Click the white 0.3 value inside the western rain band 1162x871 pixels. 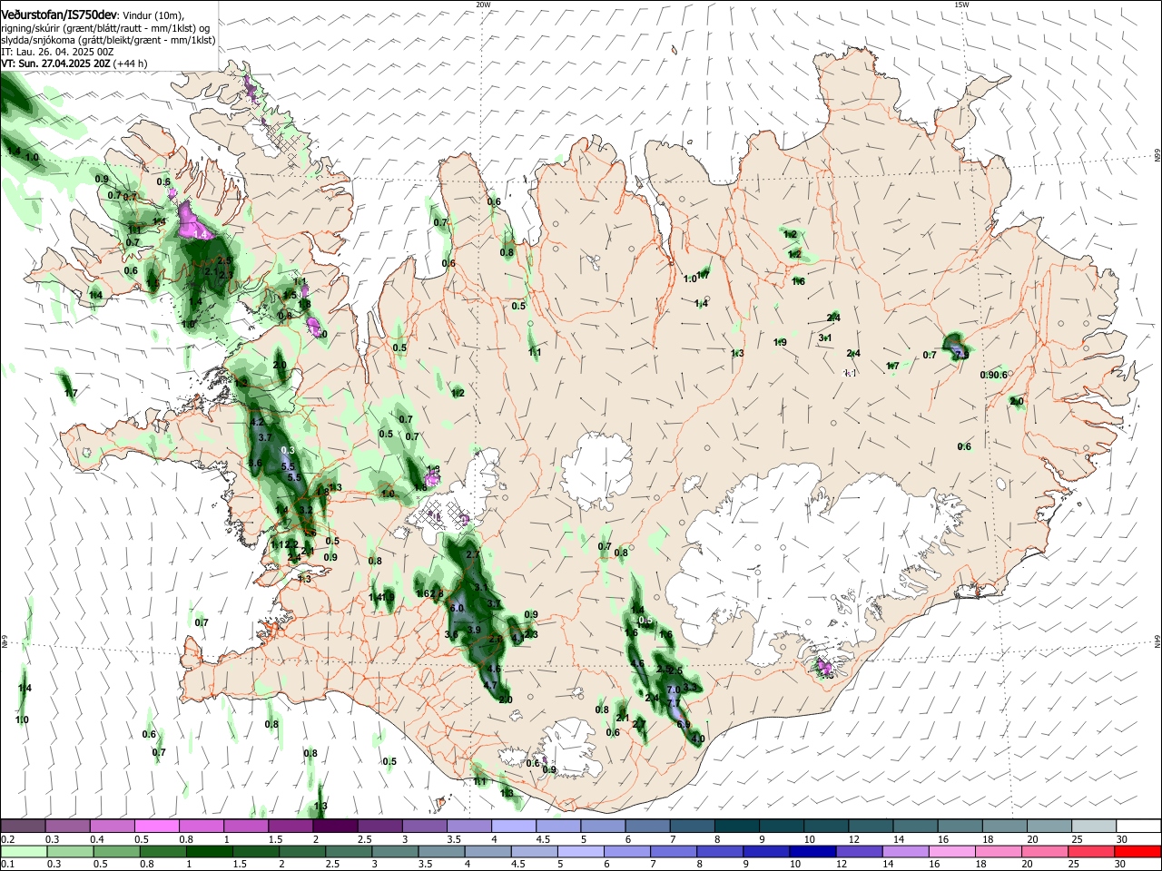[x=289, y=451]
